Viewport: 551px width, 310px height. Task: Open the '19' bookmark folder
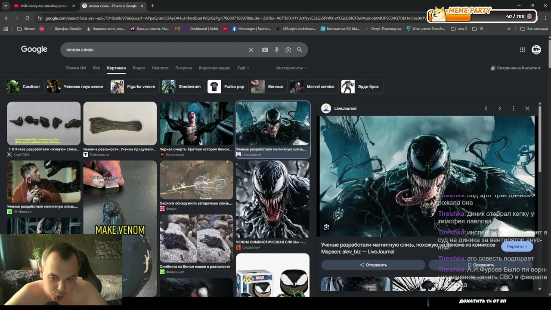pyautogui.click(x=477, y=29)
